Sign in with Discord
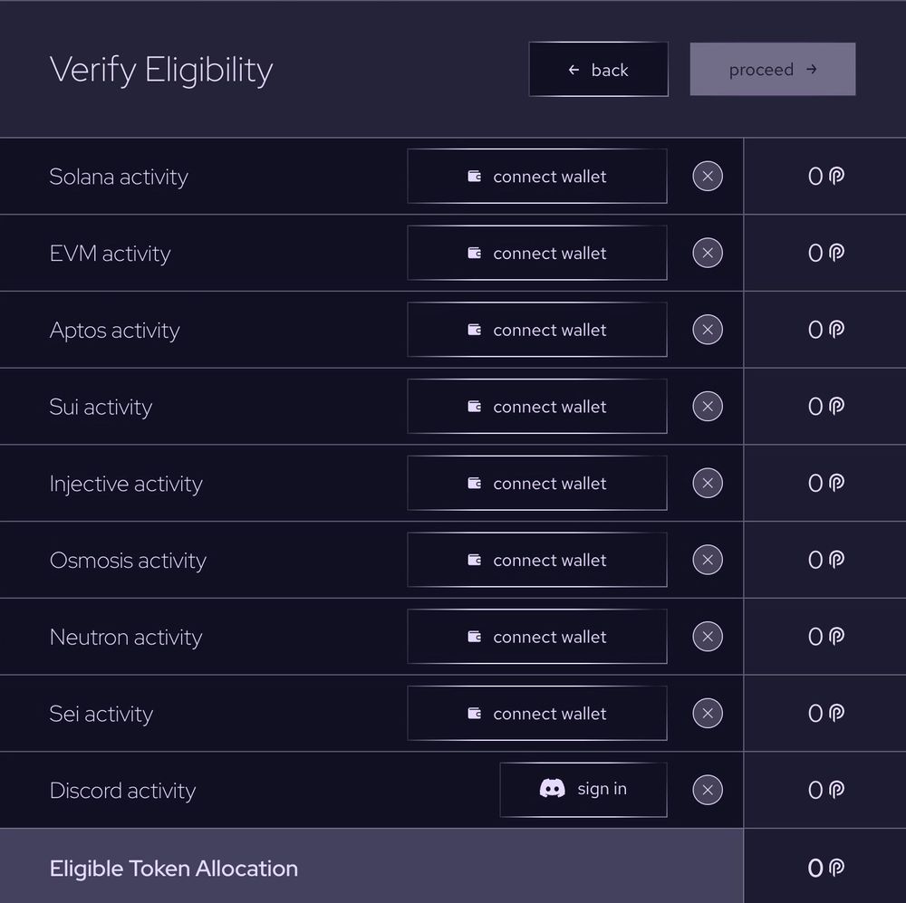 [x=583, y=790]
